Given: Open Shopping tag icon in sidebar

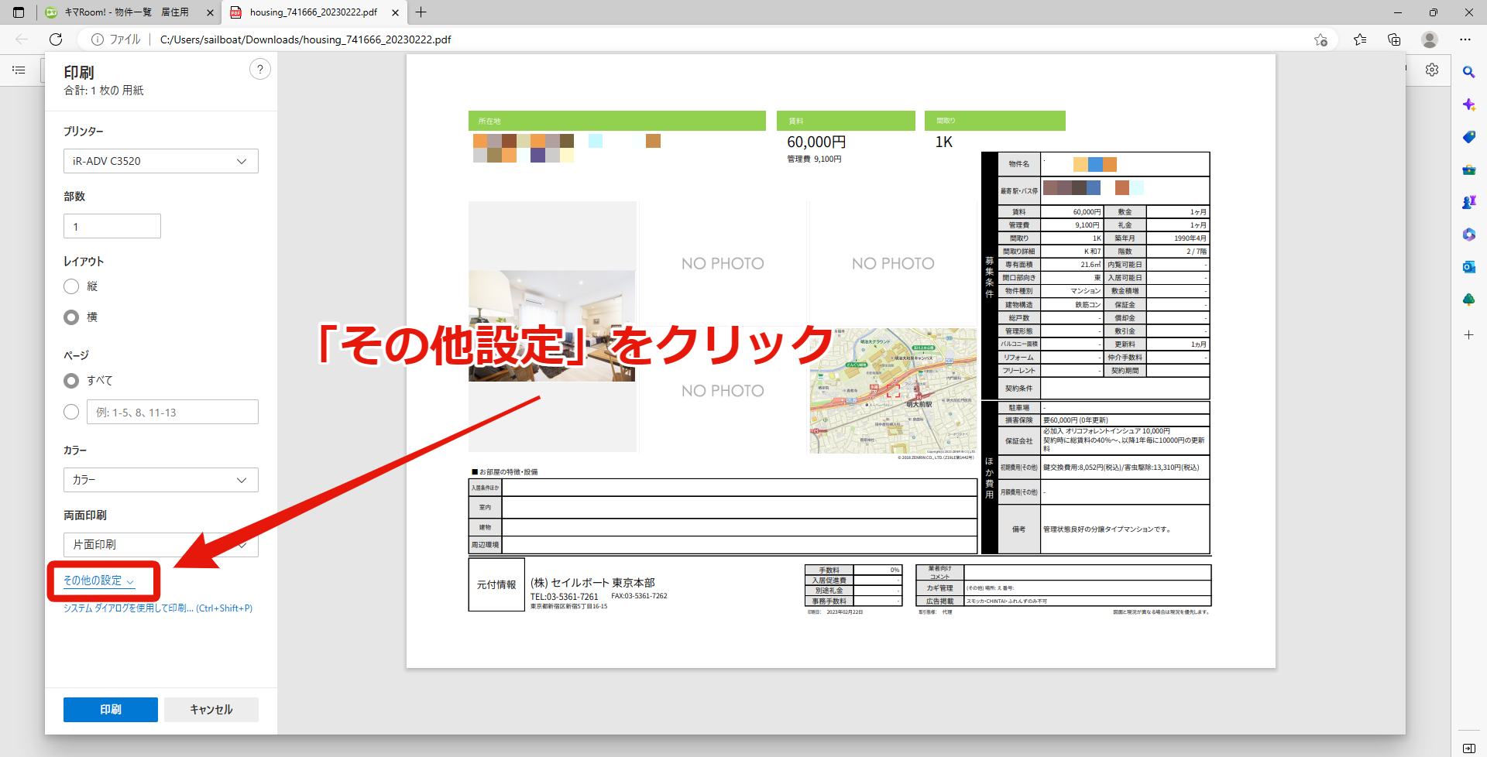Looking at the screenshot, I should coord(1468,137).
